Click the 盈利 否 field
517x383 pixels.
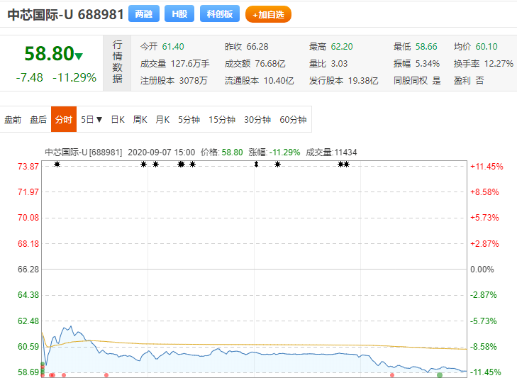(469, 80)
